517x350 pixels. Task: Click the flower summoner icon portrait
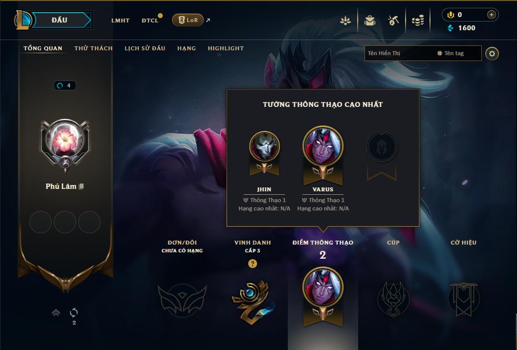(65, 142)
